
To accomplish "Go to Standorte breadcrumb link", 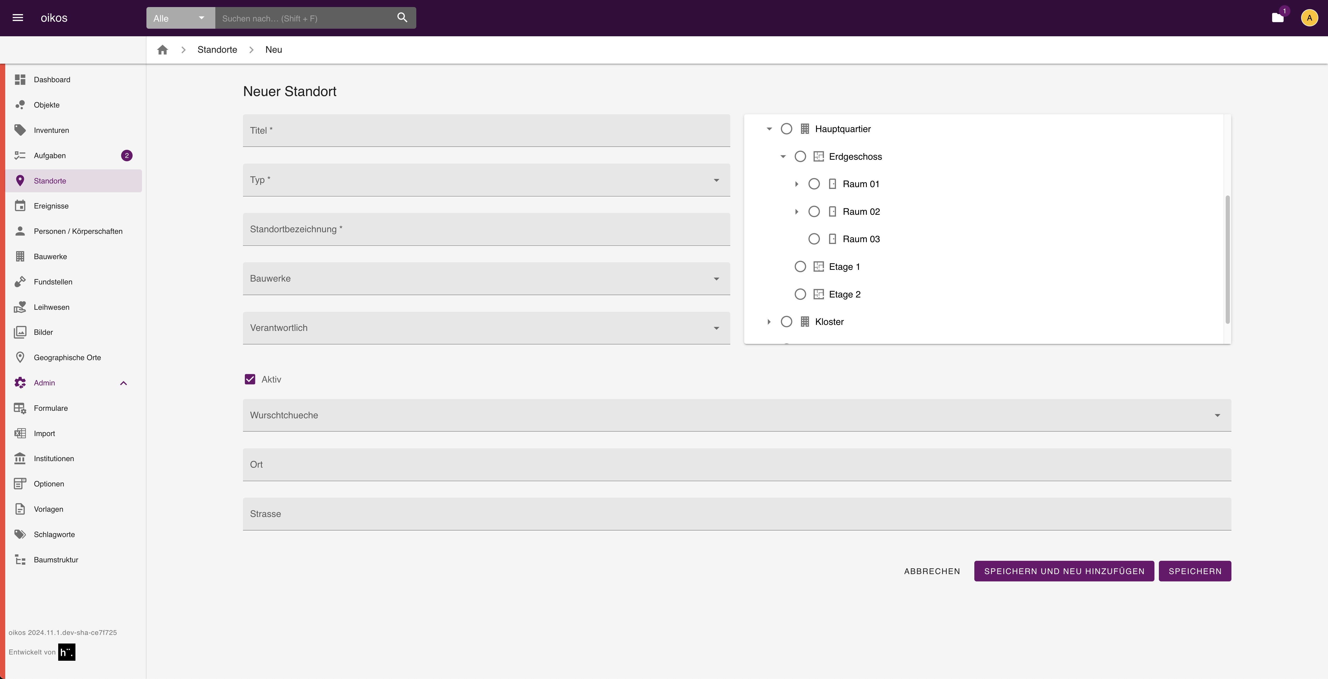I will pos(217,50).
